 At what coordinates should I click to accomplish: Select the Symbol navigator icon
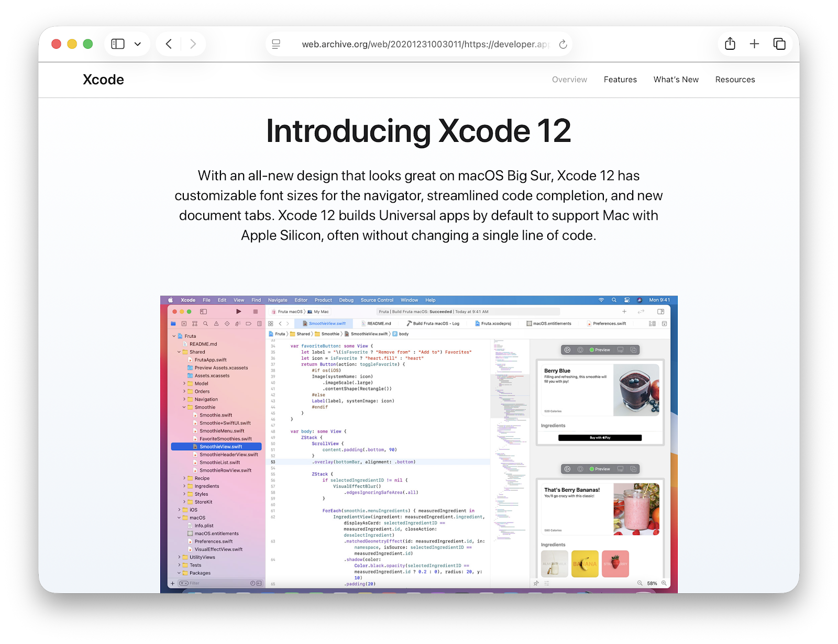[x=195, y=324]
